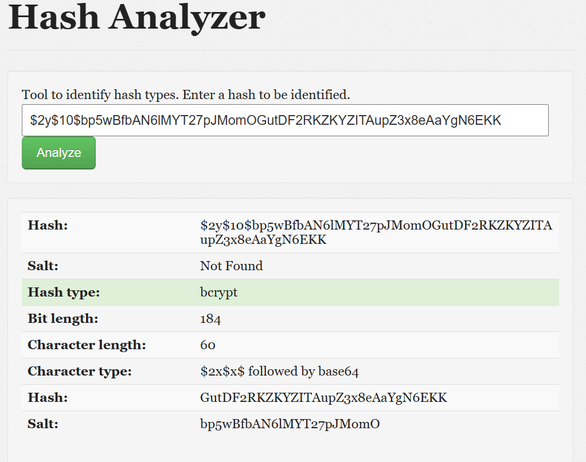The height and width of the screenshot is (462, 586).
Task: Select the highlighted Hash type row label
Action: 64,292
